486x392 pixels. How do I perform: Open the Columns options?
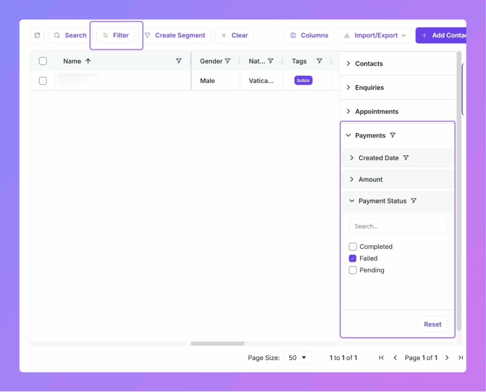point(309,35)
